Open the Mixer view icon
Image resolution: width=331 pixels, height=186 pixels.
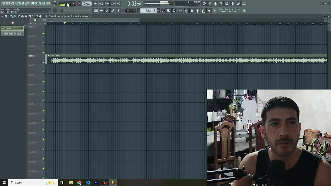(x=180, y=11)
